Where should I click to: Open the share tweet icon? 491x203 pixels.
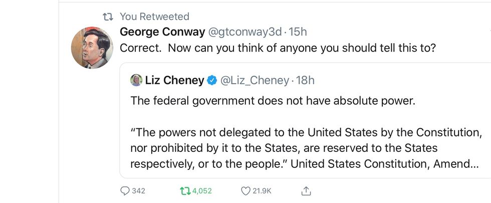point(306,191)
